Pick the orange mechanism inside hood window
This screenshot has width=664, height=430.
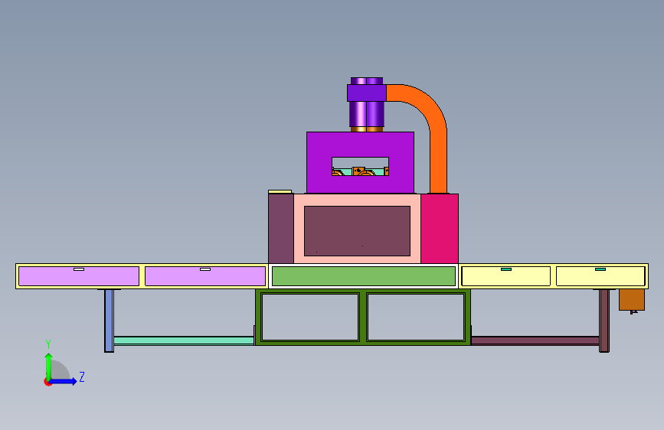(x=360, y=171)
